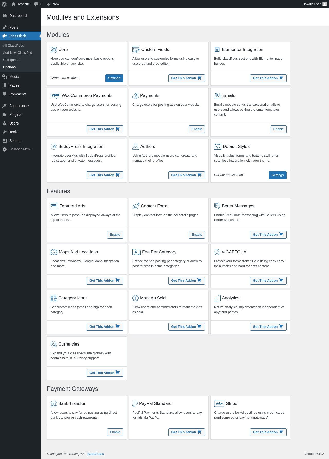Open WordPress Settings in the sidebar
Viewport: 329px width, 459px height.
(x=21, y=141)
